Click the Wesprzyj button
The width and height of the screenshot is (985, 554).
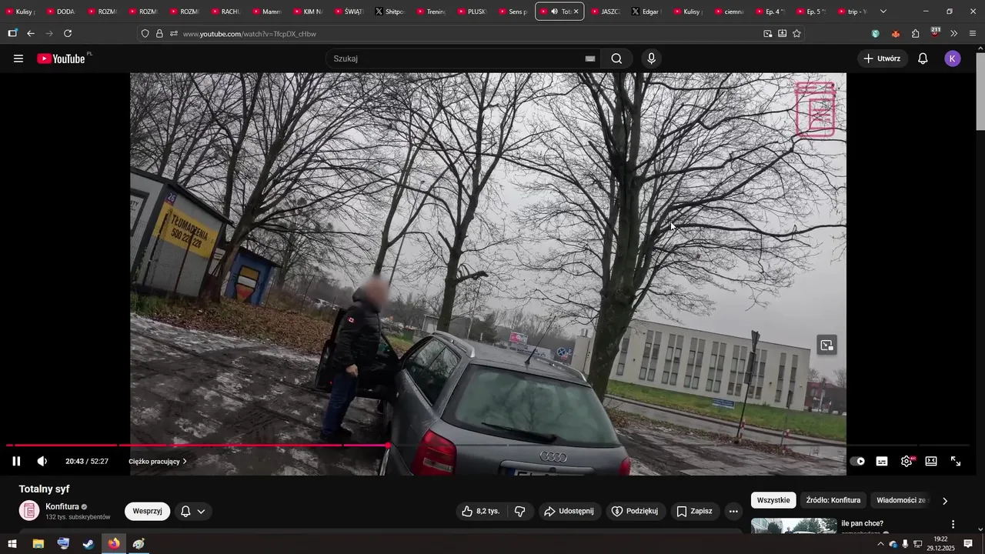click(x=147, y=511)
